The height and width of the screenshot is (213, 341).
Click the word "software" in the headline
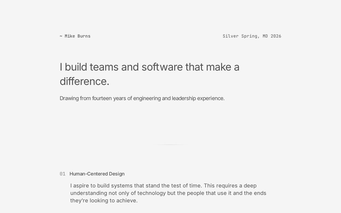pyautogui.click(x=162, y=67)
